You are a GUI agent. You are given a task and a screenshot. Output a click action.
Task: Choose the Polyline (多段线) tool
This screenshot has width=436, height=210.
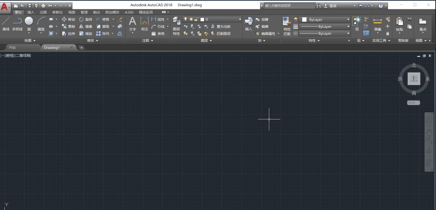click(x=17, y=23)
